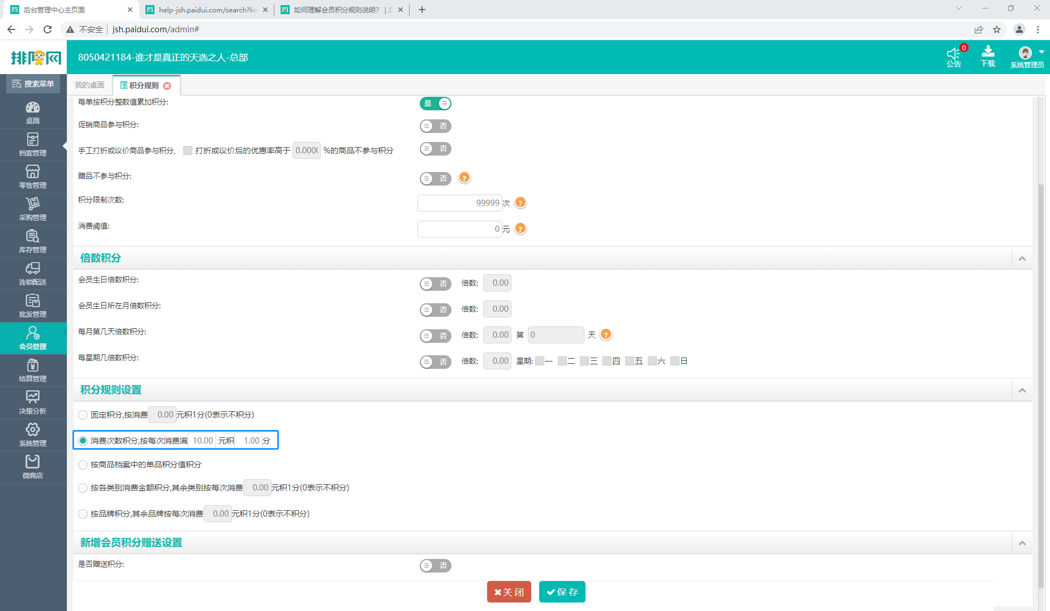
Task: Open 库存管理 in the sidebar
Action: (x=33, y=242)
